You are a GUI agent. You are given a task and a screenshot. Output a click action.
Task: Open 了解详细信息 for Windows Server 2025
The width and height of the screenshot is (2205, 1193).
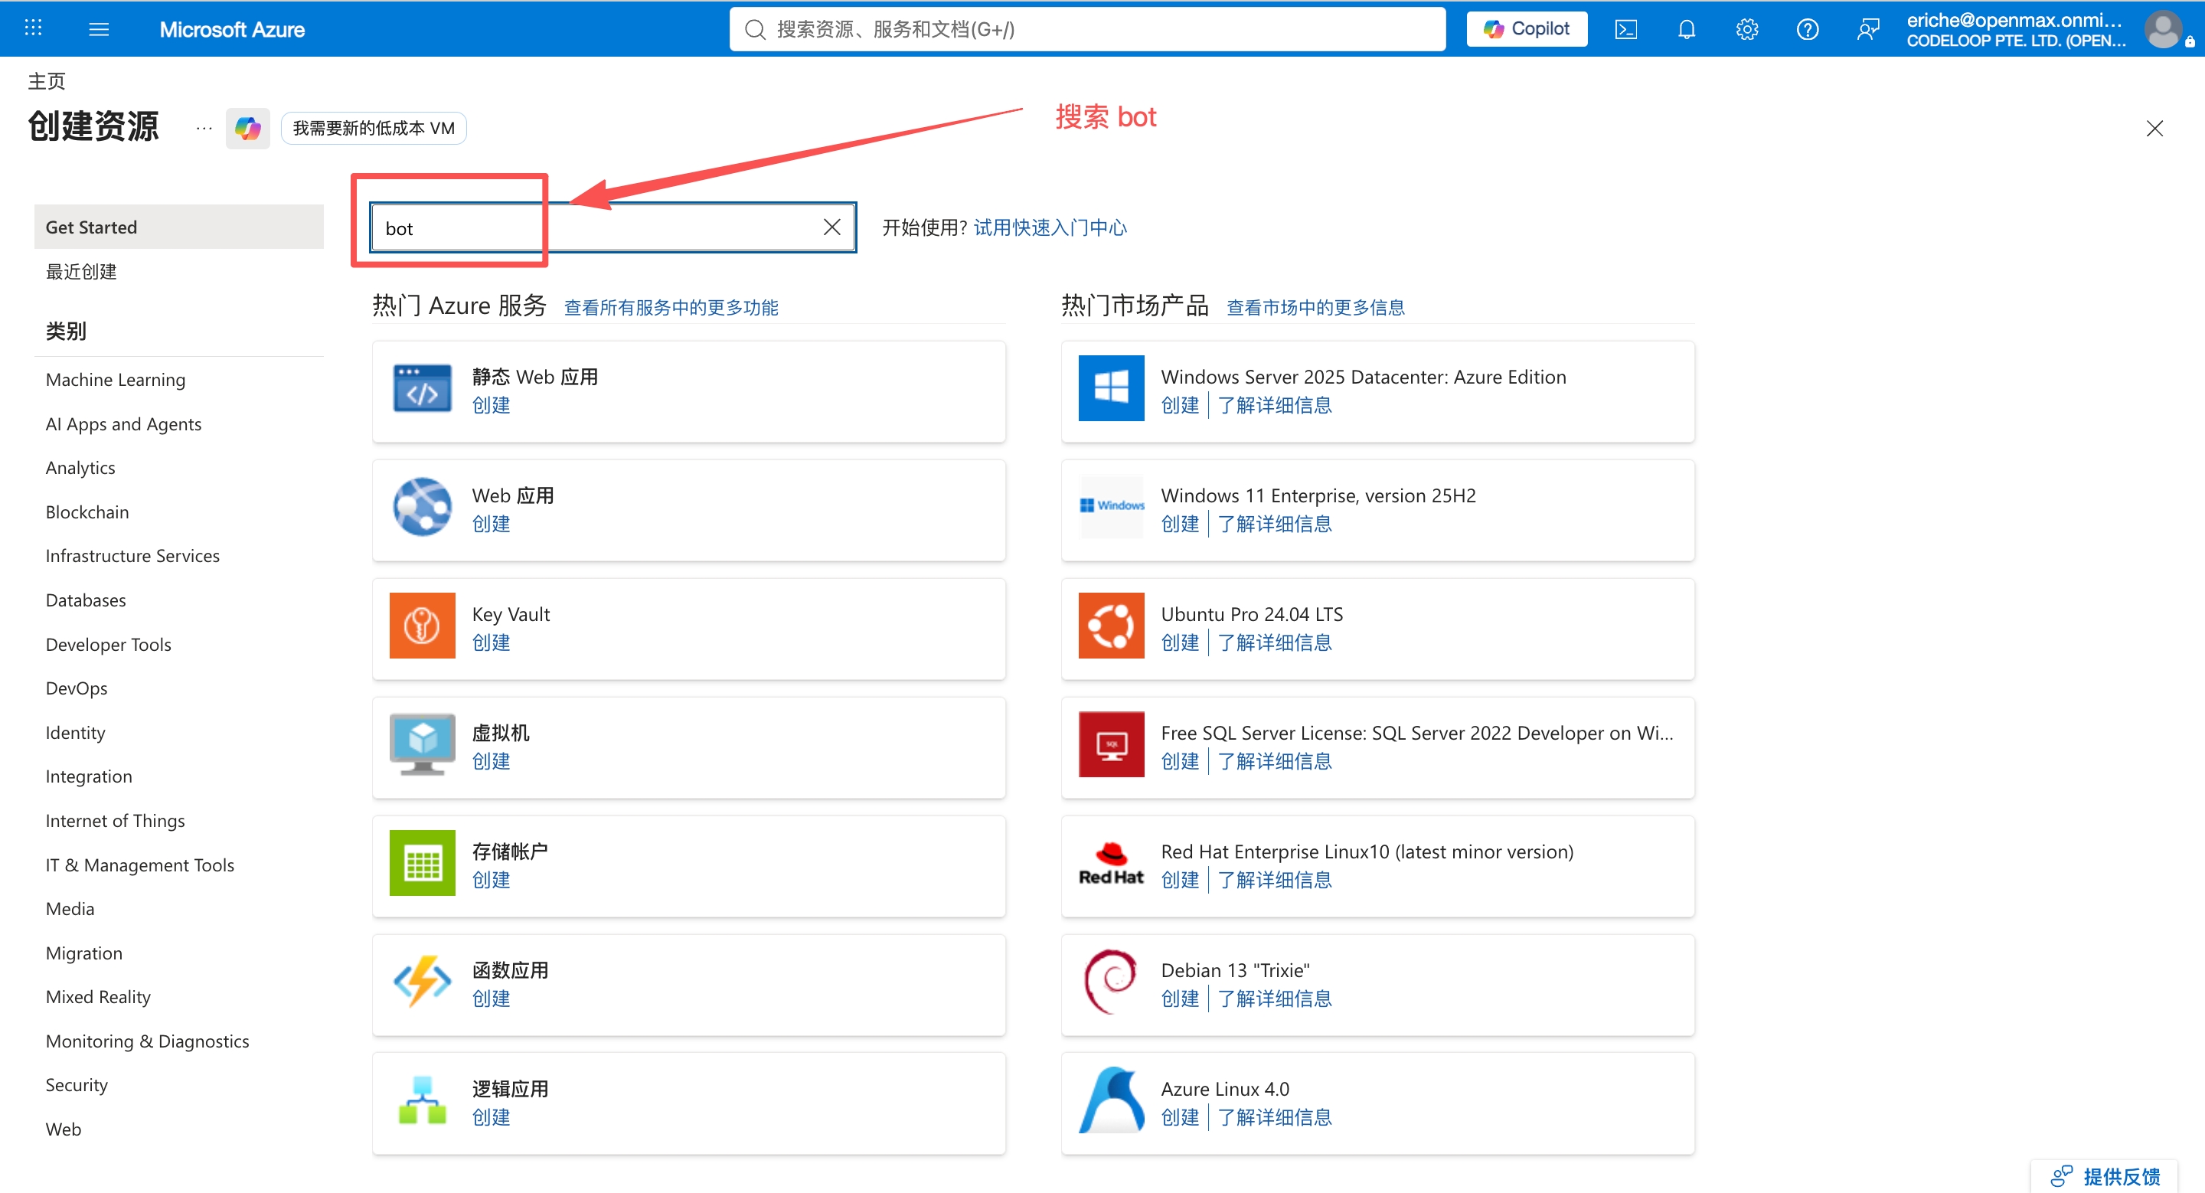pos(1276,406)
